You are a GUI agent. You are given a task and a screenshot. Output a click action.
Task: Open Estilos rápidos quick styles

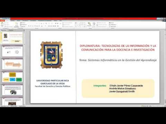pyautogui.click(x=94, y=24)
